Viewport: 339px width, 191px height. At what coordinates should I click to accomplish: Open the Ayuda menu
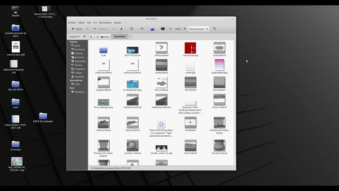(117, 23)
